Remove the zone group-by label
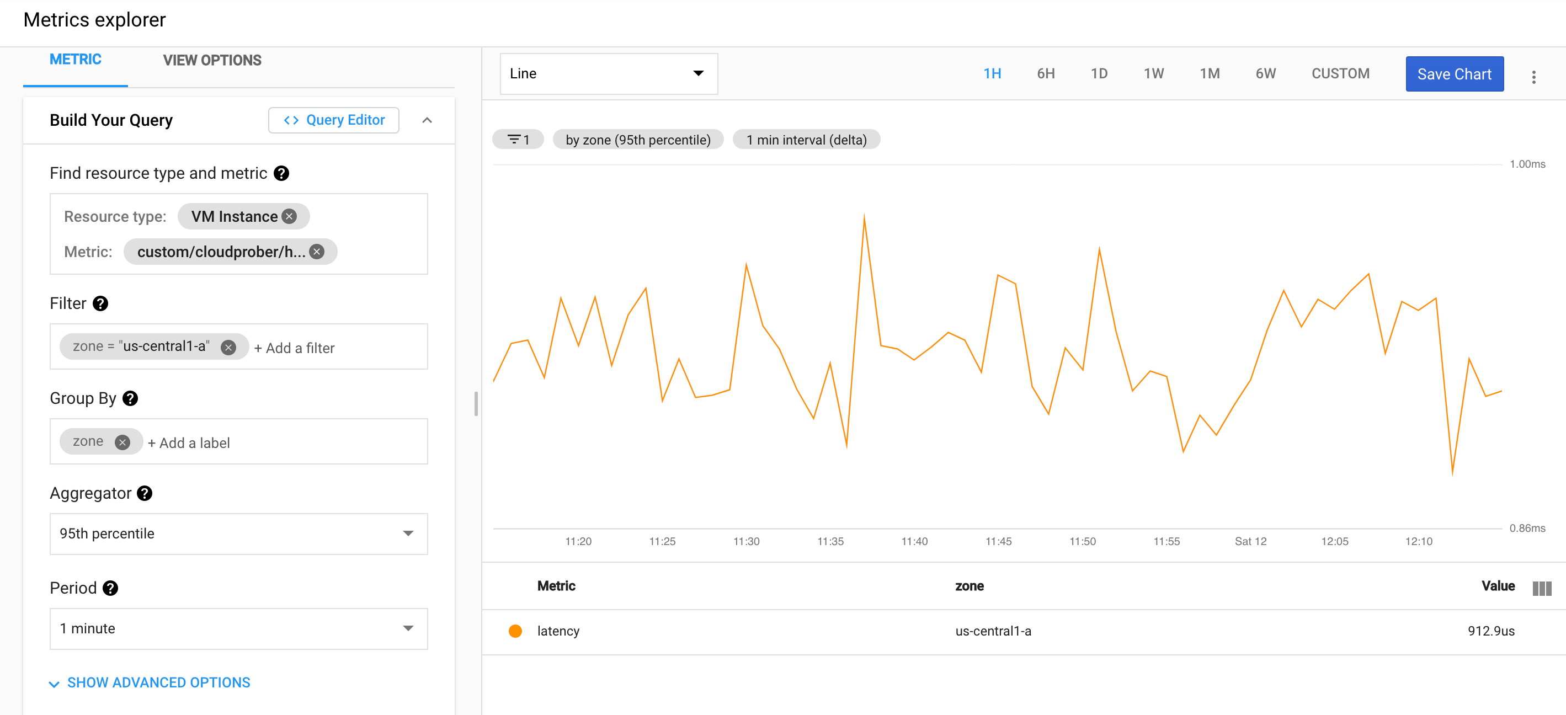Image resolution: width=1566 pixels, height=715 pixels. (122, 442)
